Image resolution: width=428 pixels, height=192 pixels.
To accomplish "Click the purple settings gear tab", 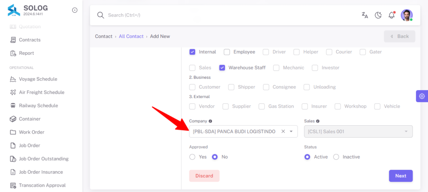I will coord(422,96).
